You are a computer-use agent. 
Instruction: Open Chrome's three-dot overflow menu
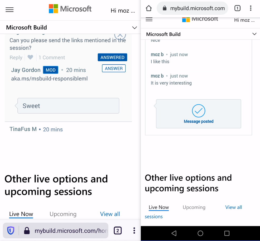coord(251,8)
